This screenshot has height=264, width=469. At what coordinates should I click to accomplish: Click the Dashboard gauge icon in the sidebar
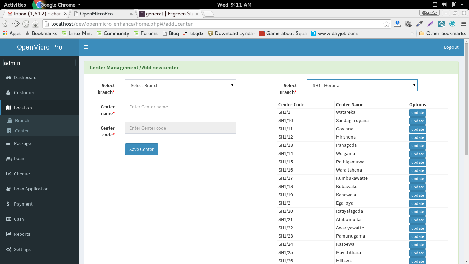pos(9,77)
